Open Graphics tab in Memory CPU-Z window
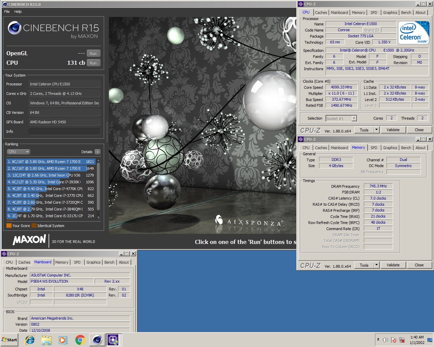 pos(390,148)
